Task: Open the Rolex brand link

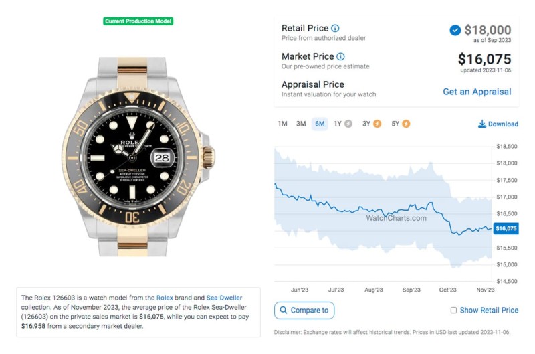Action: pyautogui.click(x=165, y=298)
